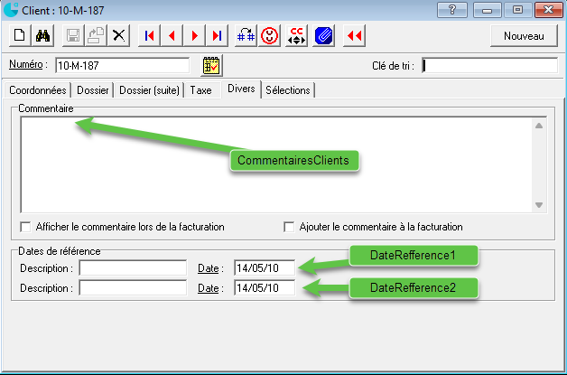Open search with the binoculars icon
567x375 pixels.
point(42,35)
